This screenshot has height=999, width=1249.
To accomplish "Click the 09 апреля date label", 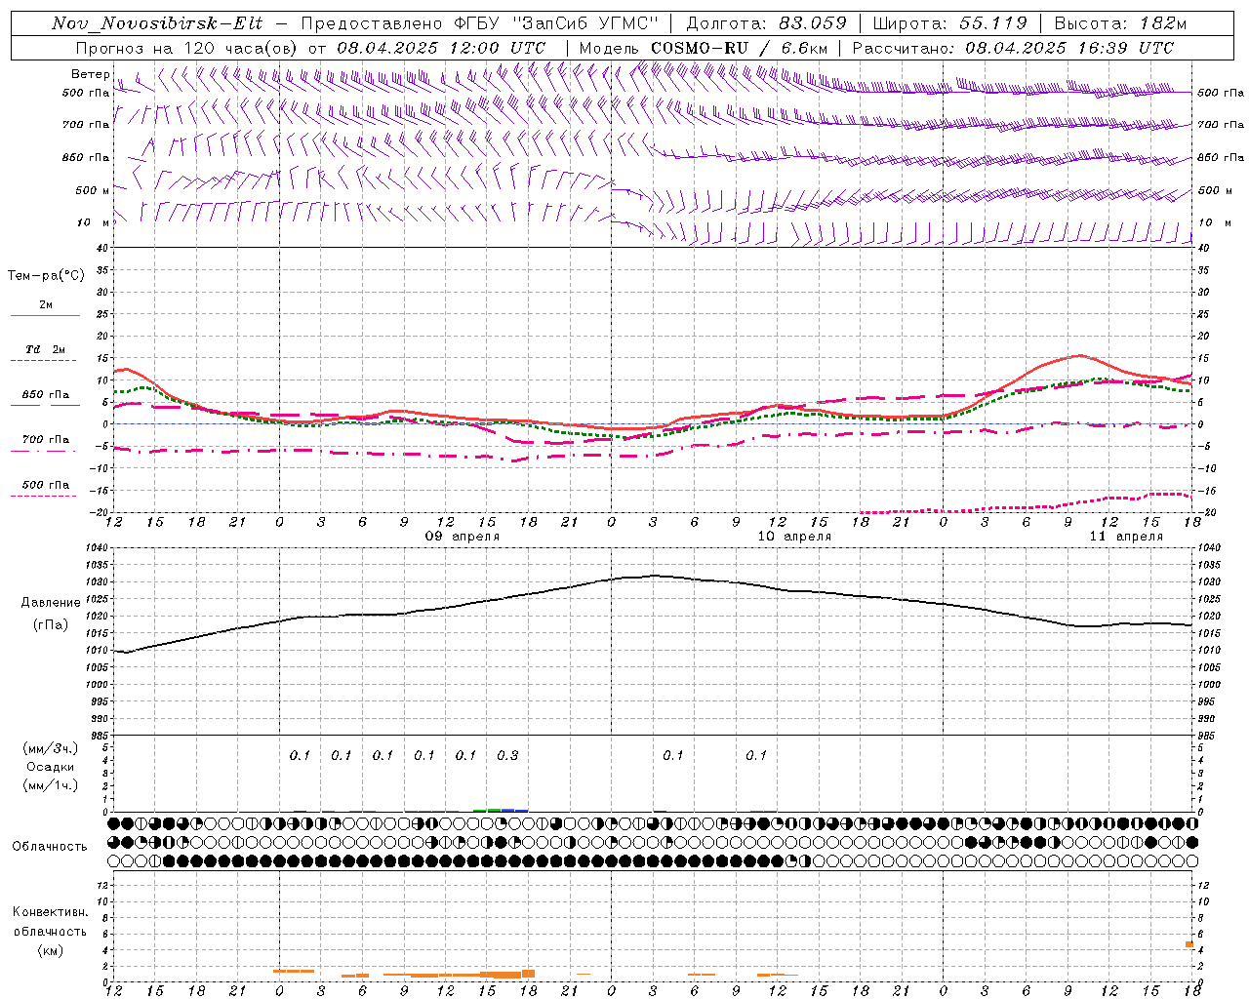I will click(x=463, y=537).
